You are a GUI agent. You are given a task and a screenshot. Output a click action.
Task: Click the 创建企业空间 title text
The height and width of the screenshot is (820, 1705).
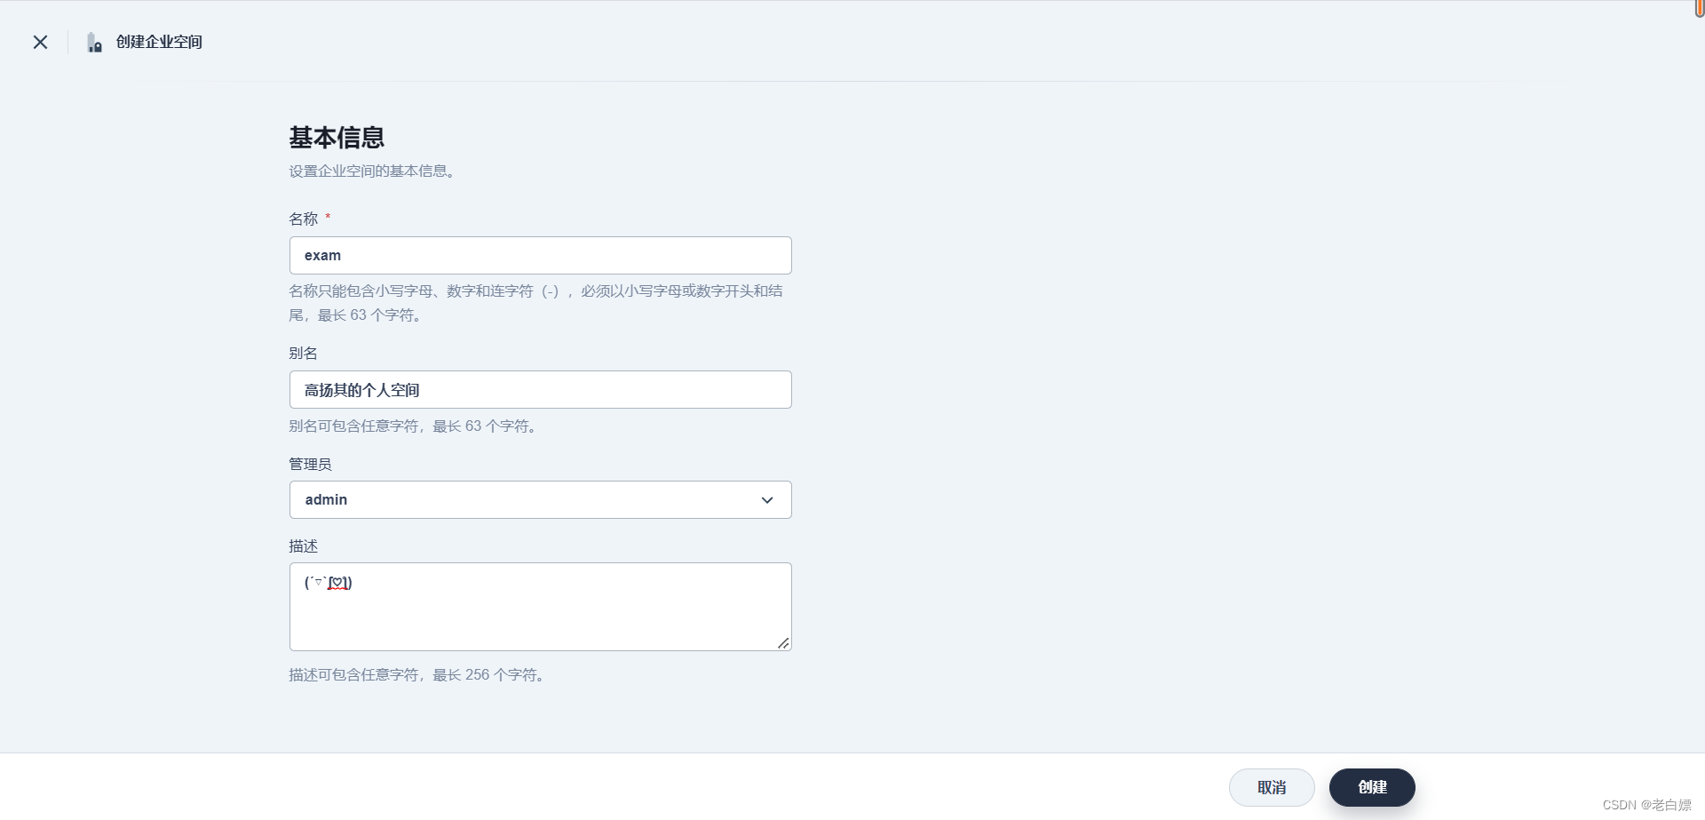[159, 42]
